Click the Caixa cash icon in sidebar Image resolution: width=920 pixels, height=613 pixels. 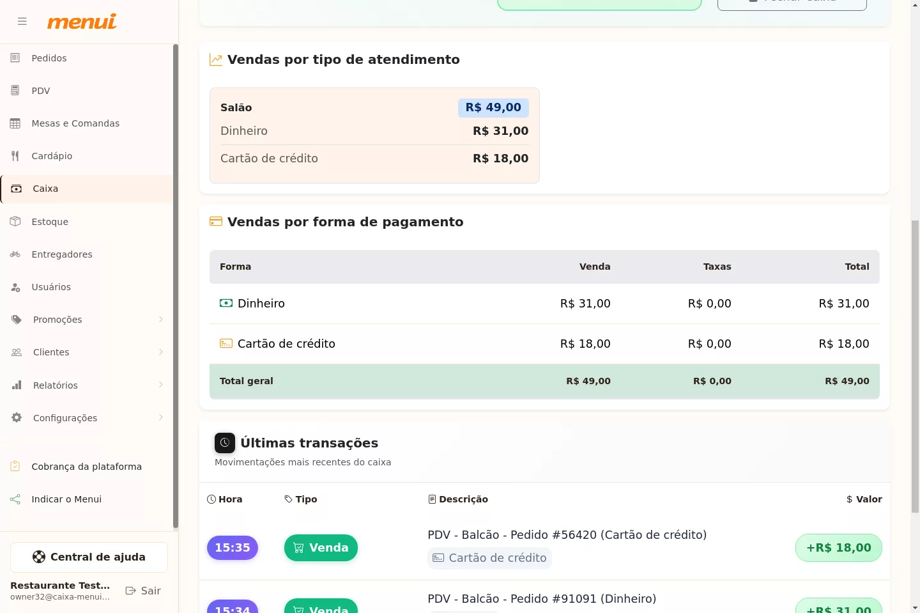pos(17,189)
